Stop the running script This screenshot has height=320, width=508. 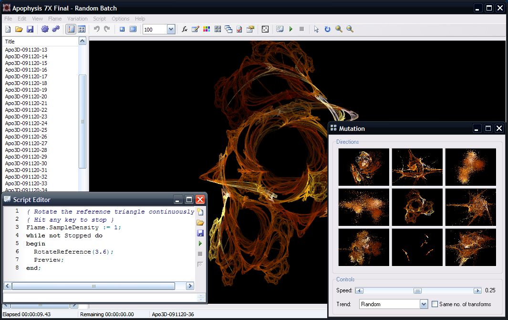[x=200, y=255]
